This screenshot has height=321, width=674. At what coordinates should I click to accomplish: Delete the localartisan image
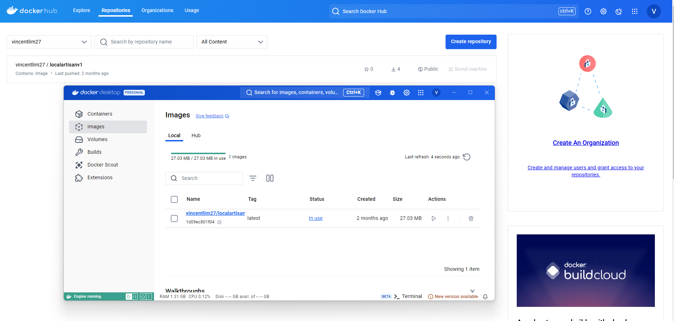point(471,218)
